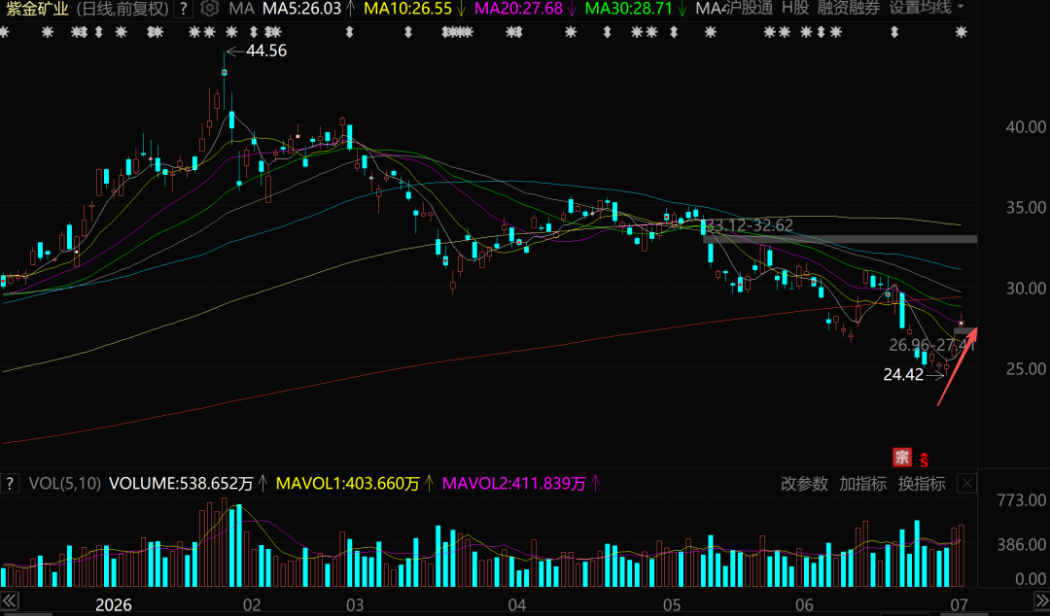
Task: Close the VOL indicator sub-chart
Action: [x=967, y=484]
